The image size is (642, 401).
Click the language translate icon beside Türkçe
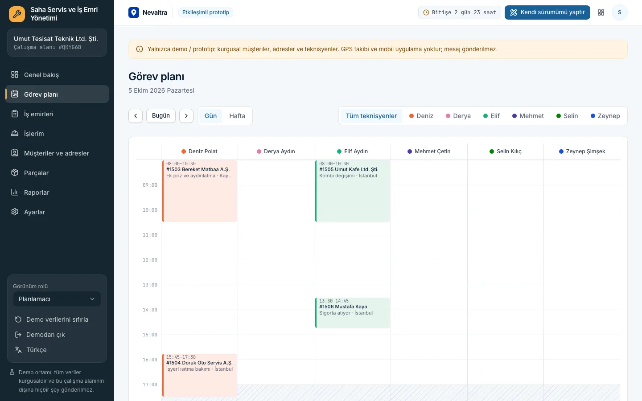click(18, 350)
